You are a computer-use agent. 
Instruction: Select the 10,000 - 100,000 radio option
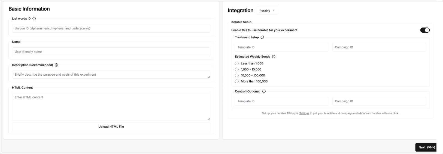(237, 75)
